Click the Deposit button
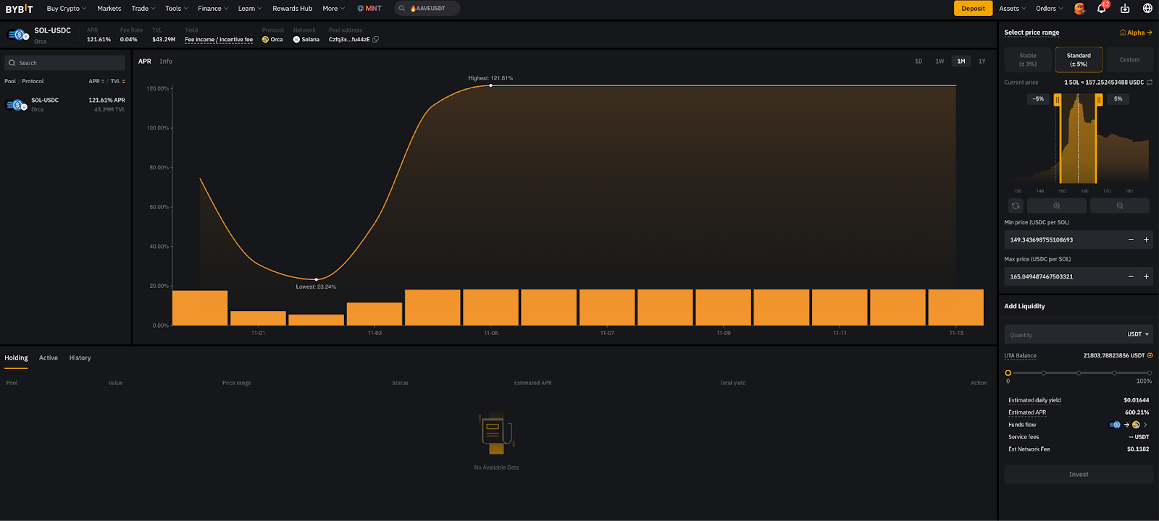The width and height of the screenshot is (1159, 521). click(x=973, y=9)
